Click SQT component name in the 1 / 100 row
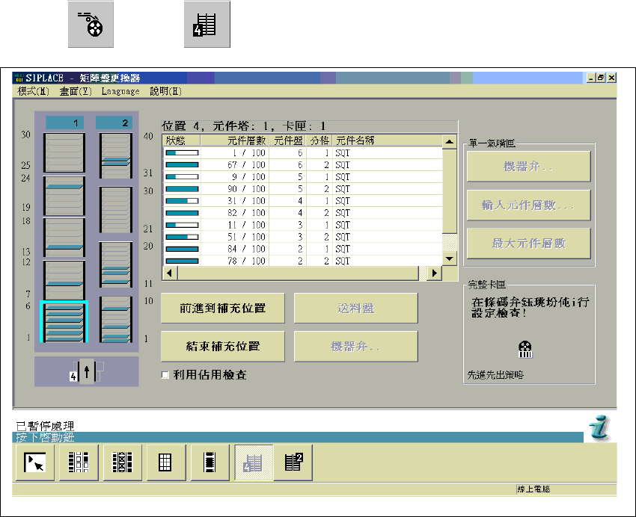This screenshot has width=636, height=517. coord(343,153)
